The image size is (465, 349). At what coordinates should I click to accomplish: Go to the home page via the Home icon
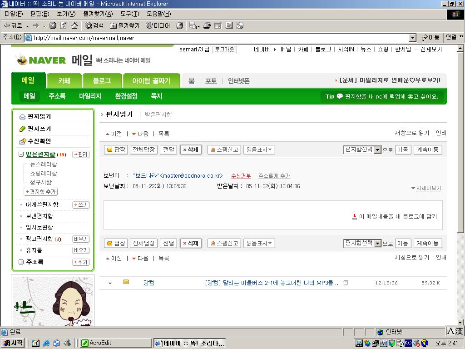[75, 26]
